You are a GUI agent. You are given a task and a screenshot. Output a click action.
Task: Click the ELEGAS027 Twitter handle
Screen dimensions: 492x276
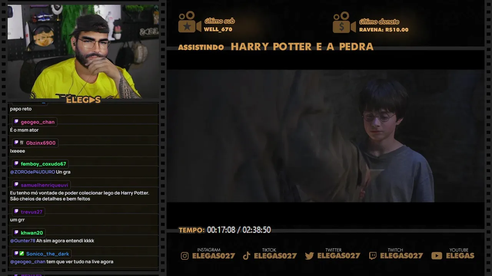pyautogui.click(x=339, y=256)
